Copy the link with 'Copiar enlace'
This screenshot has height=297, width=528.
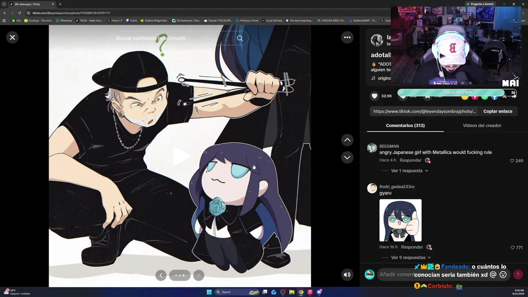pyautogui.click(x=497, y=111)
